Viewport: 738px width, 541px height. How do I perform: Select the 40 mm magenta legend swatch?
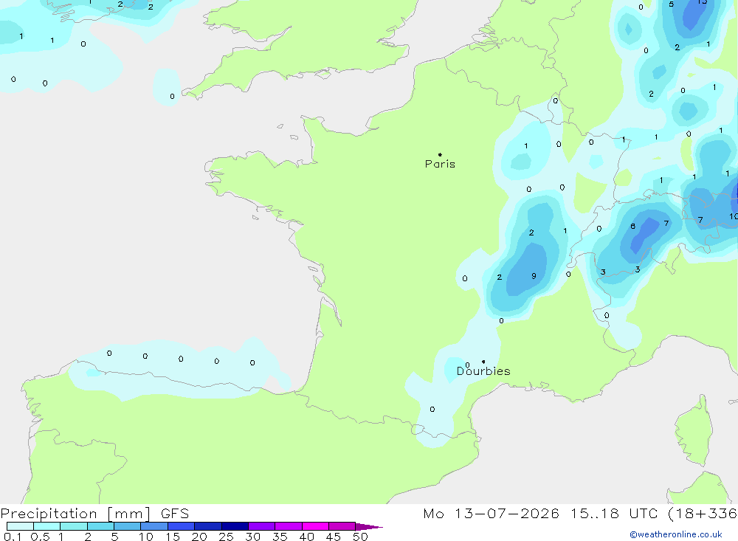(315, 526)
